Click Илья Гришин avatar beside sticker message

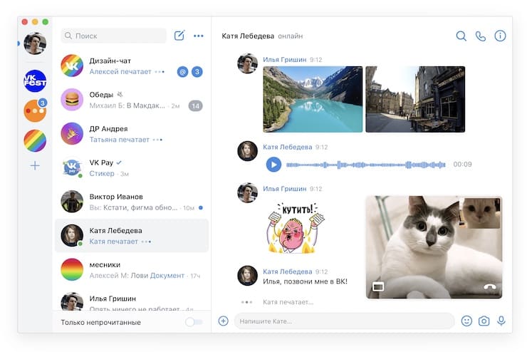(x=247, y=192)
